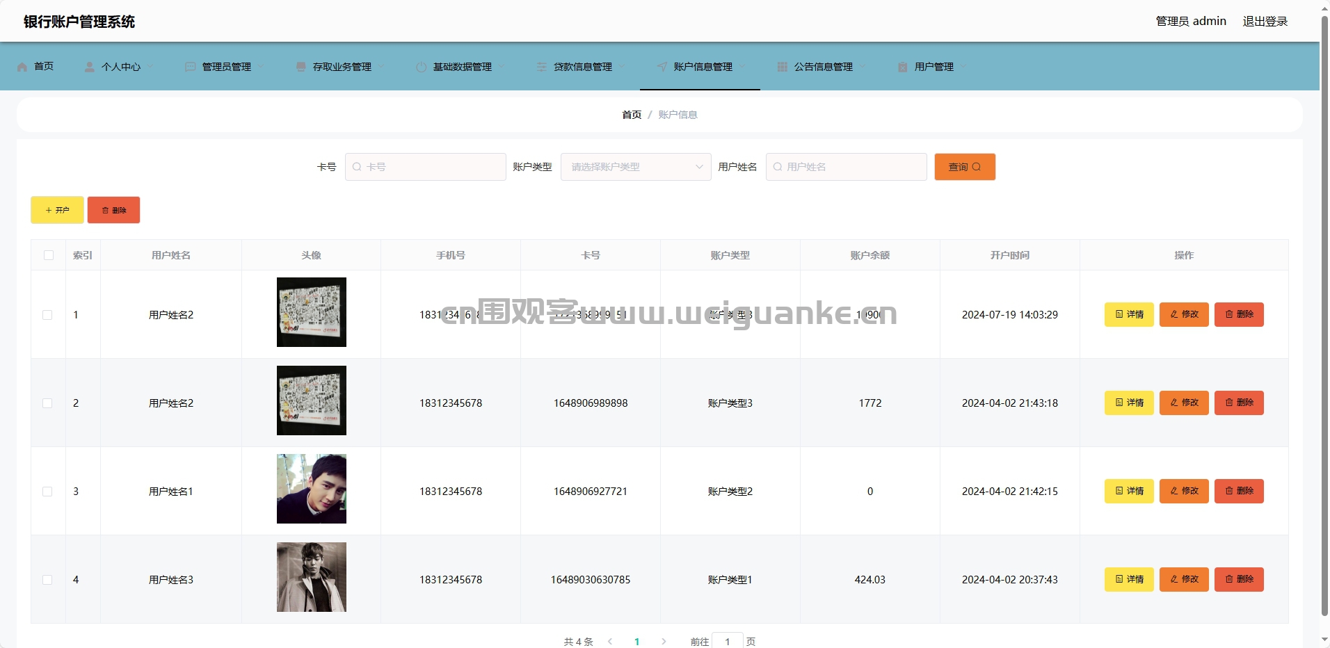Open the 管理员管理 menu

(x=224, y=67)
